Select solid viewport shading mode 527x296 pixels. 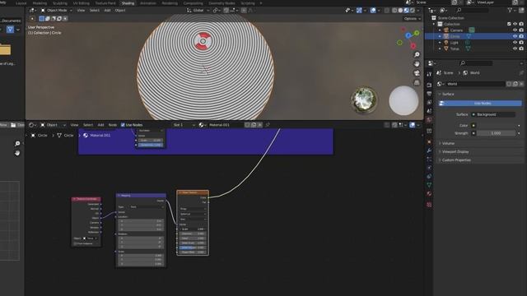[x=400, y=11]
